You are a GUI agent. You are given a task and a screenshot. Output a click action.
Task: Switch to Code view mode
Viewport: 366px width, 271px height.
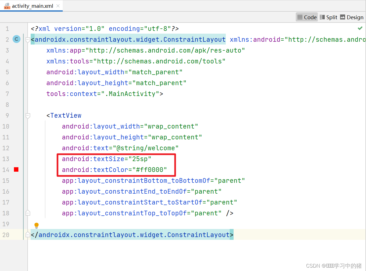point(307,17)
